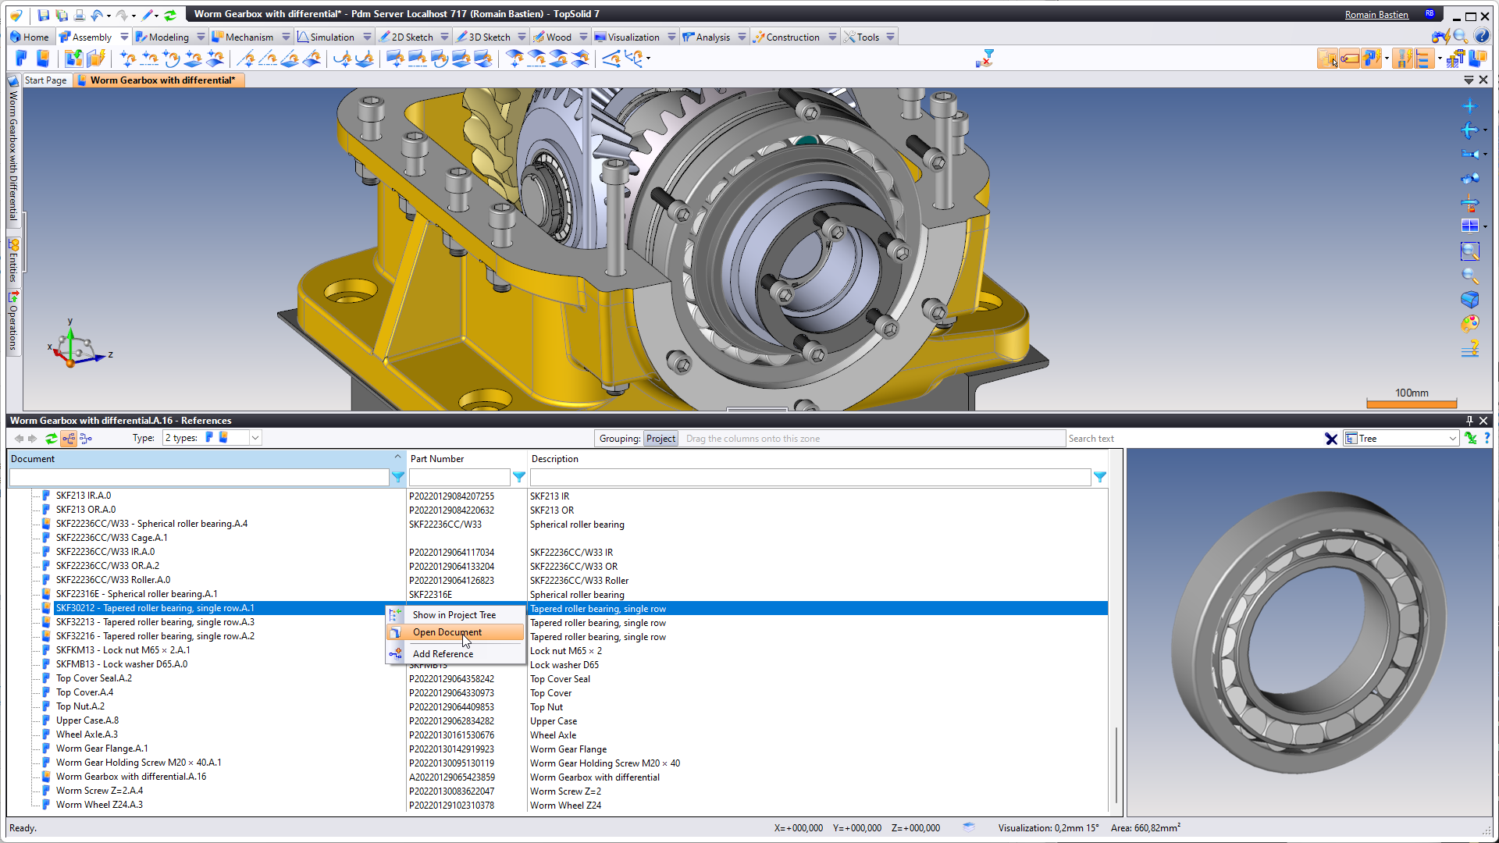Click the binoculars lightning quick find icon
Image resolution: width=1499 pixels, height=843 pixels.
coord(1440,37)
